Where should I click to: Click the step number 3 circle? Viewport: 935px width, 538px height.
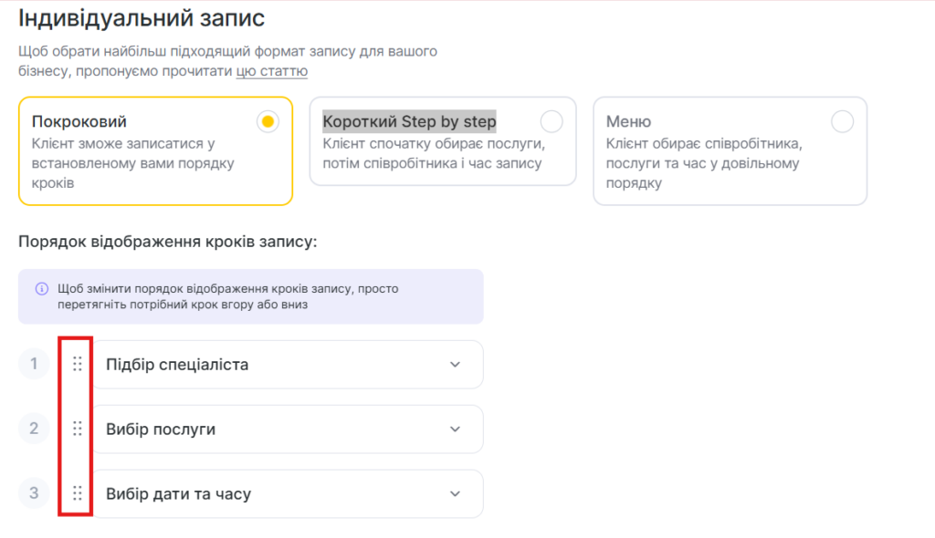click(34, 493)
